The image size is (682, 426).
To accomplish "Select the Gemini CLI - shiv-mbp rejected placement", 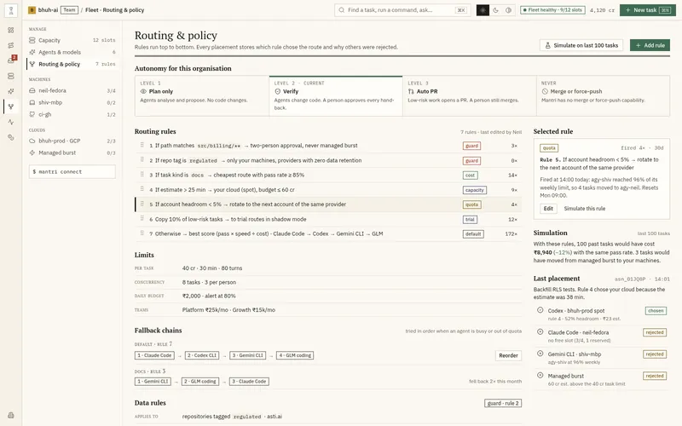I will (x=602, y=358).
